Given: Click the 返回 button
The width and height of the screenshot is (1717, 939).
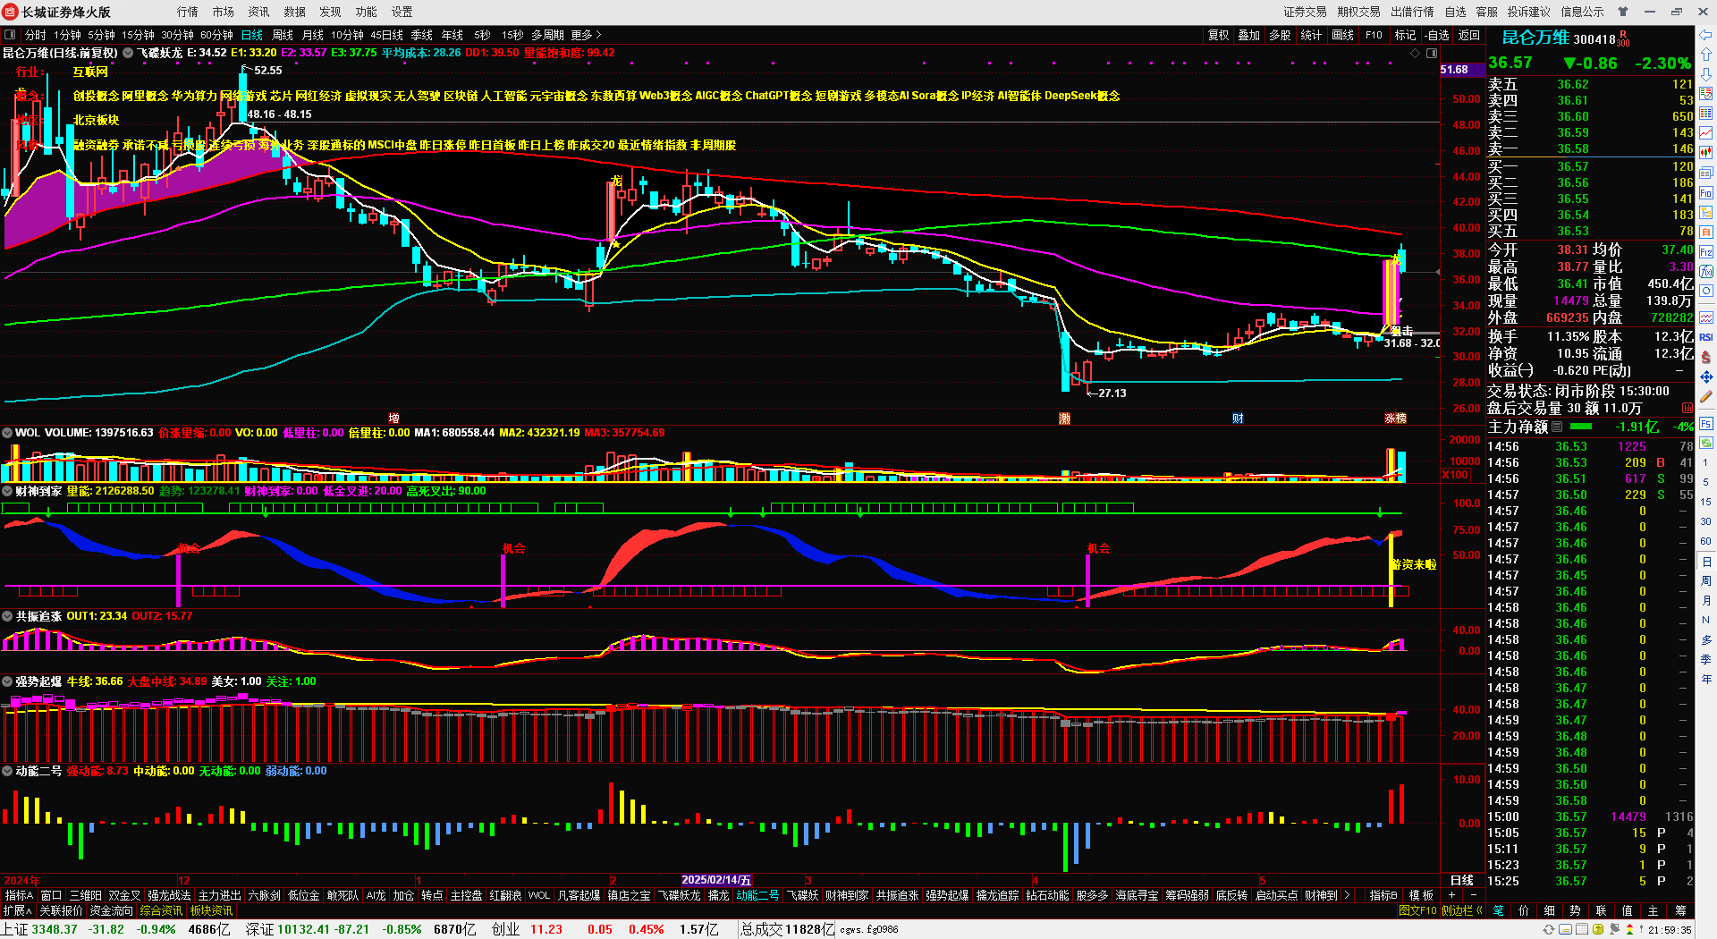Looking at the screenshot, I should pos(1469,35).
